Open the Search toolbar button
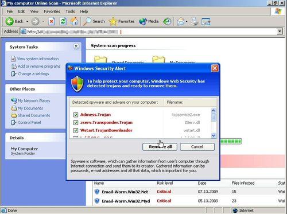Image resolution: width=287 pixels, height=214 pixels. click(94, 21)
